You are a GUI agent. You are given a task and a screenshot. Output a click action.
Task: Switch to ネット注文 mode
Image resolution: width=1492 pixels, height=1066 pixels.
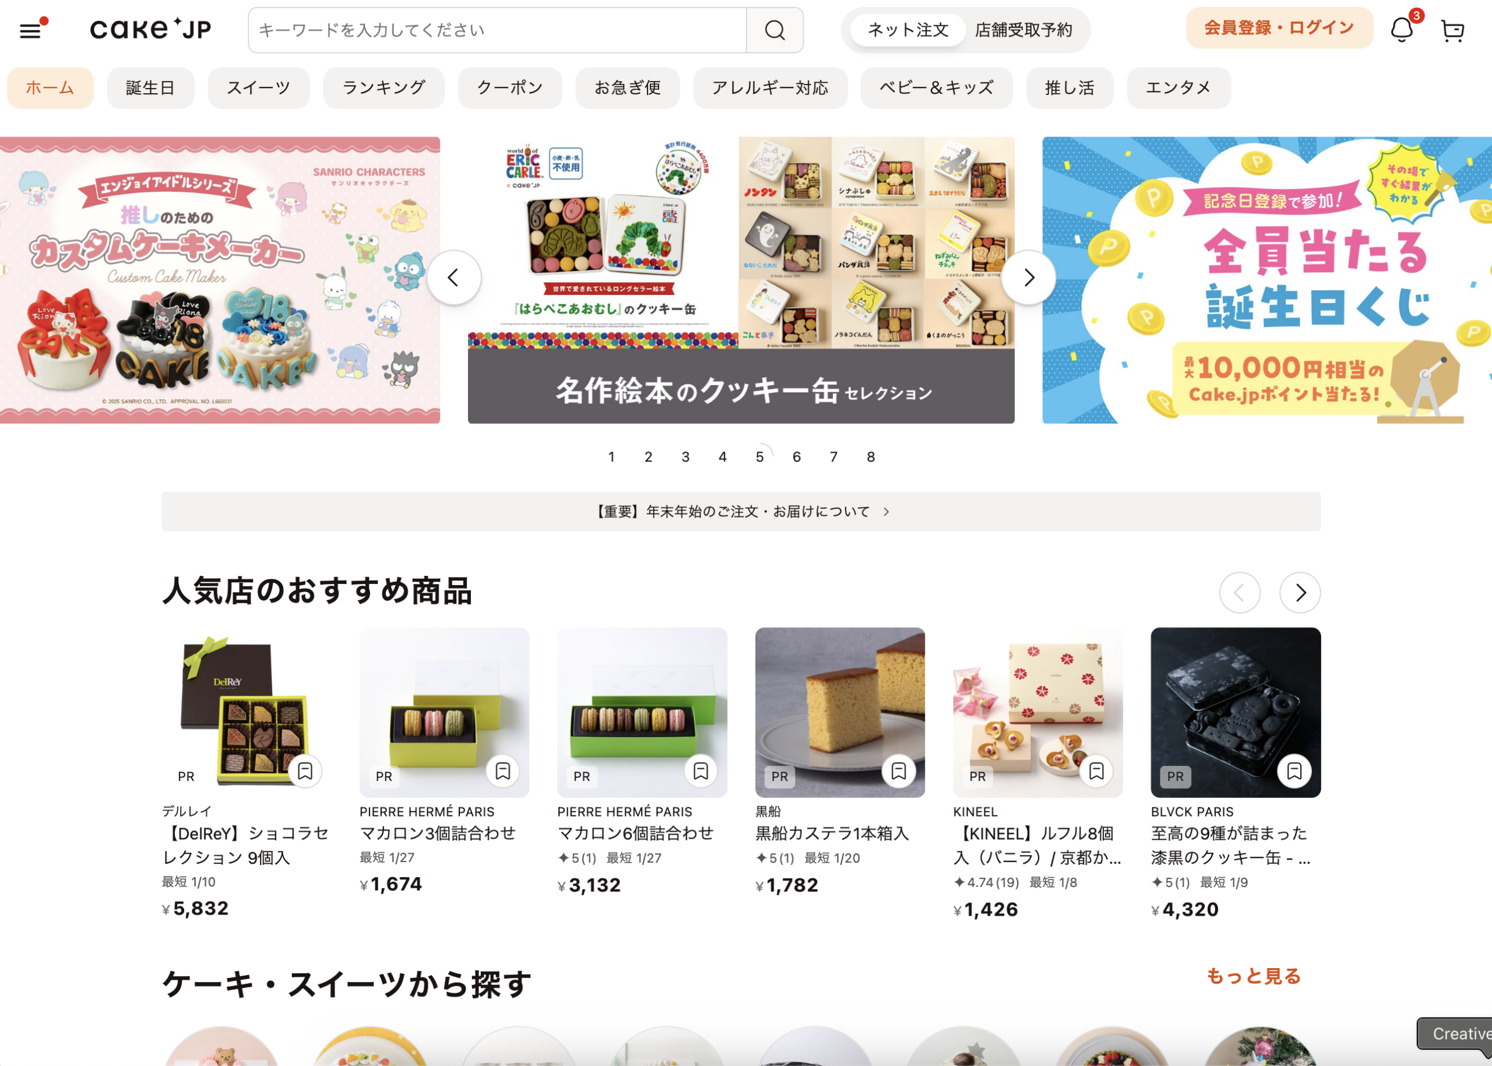coord(908,30)
